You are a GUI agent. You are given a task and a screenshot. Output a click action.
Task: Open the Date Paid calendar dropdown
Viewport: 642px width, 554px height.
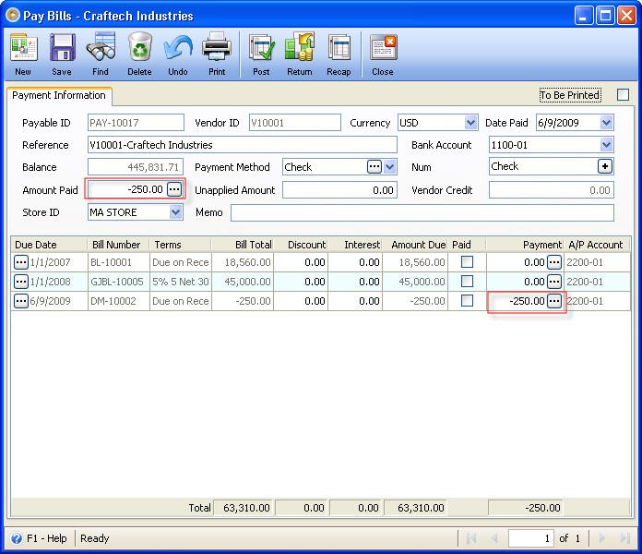(x=606, y=123)
